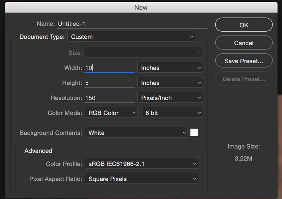Click the Height input field

click(110, 83)
